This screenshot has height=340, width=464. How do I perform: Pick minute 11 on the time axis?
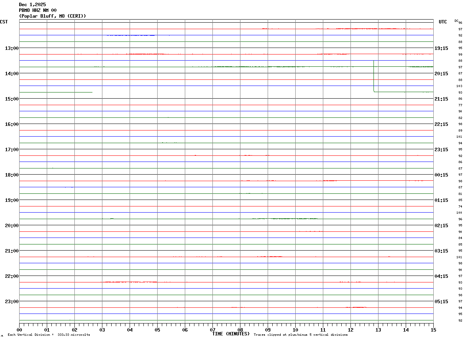[323, 330]
